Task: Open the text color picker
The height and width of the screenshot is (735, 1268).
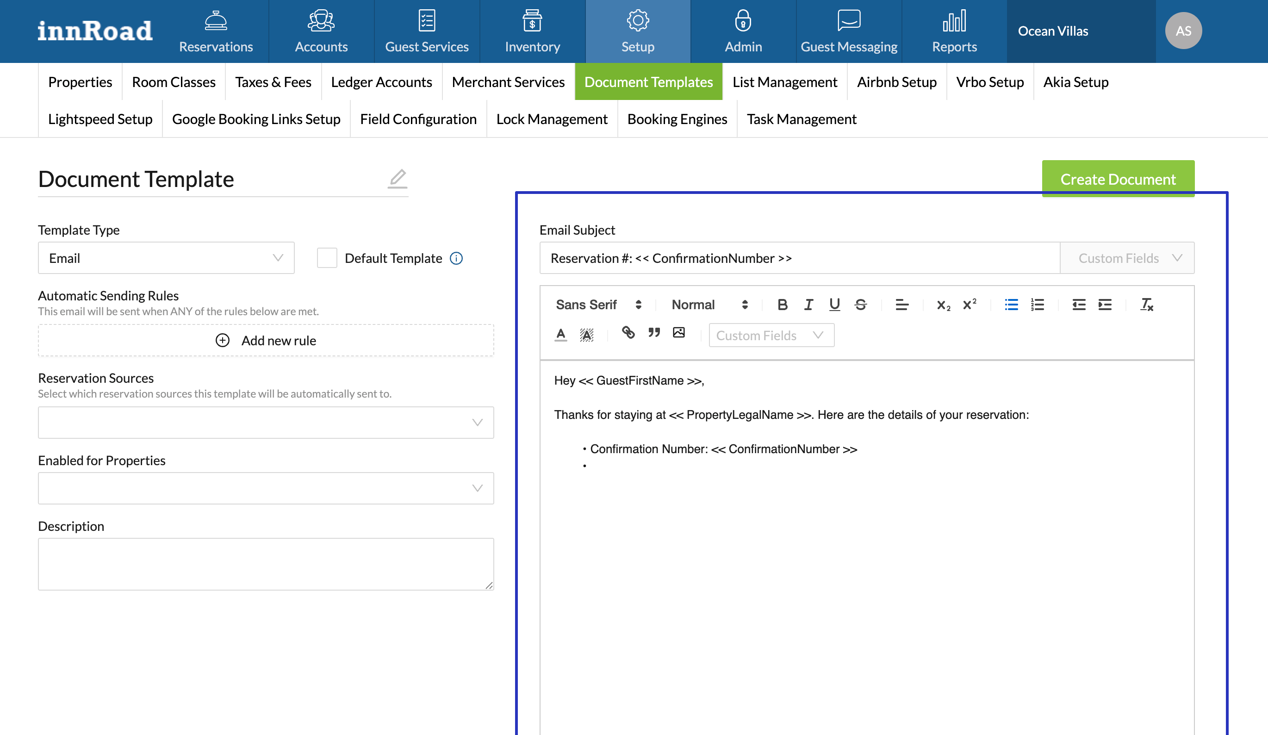Action: pos(560,334)
